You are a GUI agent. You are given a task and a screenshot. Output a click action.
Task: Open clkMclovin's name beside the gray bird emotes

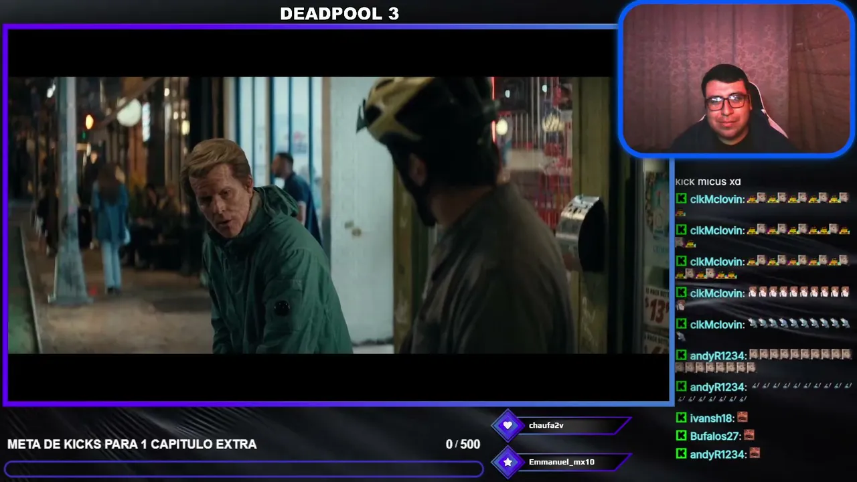[717, 325]
